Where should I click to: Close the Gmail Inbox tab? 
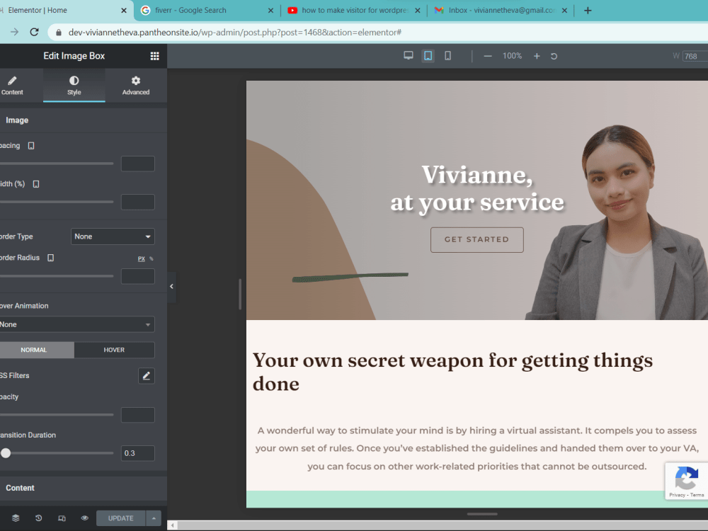[564, 11]
